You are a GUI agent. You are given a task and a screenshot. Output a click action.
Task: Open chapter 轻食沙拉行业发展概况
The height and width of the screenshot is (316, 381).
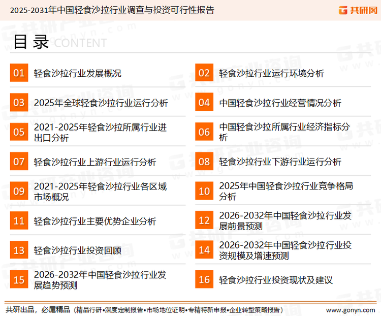[77, 73]
